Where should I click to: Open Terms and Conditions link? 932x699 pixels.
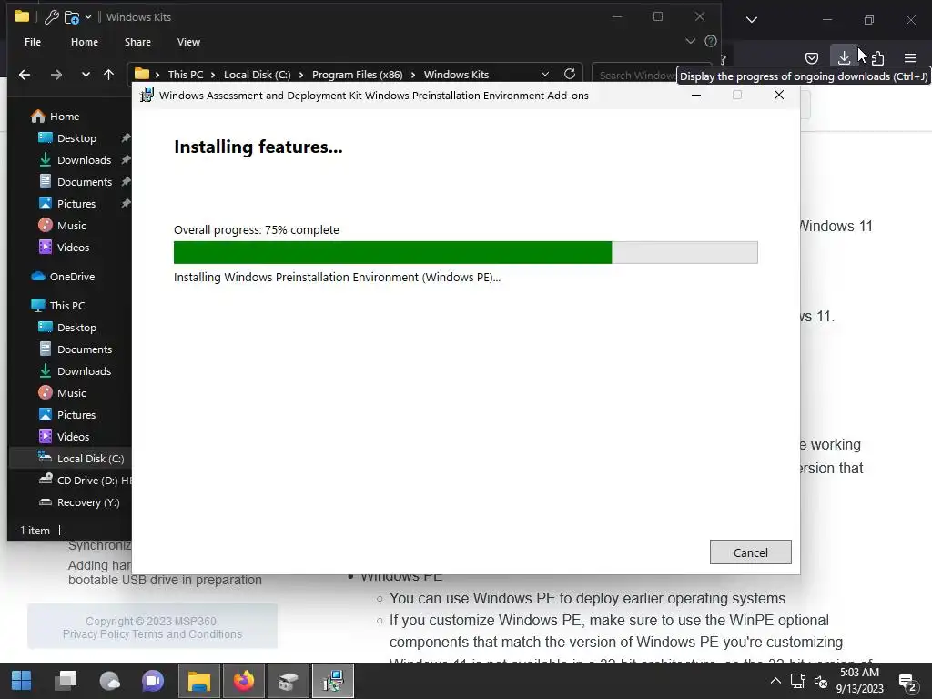coord(187,634)
